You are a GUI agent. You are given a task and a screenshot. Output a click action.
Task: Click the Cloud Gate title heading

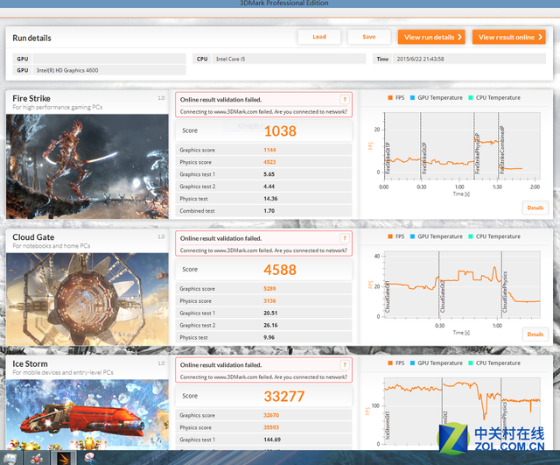tap(33, 237)
